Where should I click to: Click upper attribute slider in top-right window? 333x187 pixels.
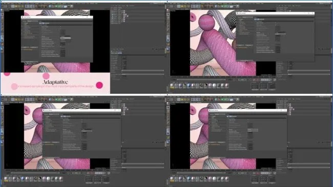point(309,70)
